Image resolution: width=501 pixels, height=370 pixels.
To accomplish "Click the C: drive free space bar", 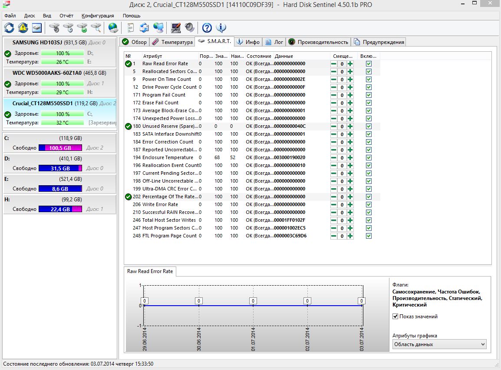I will (60, 148).
